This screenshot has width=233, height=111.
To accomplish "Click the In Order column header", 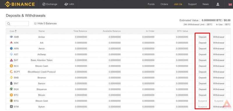I will 150,31.
